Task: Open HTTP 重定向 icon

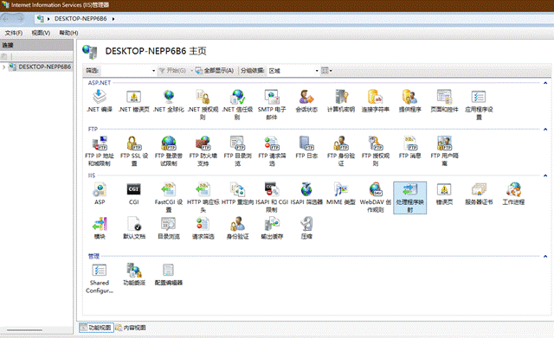Action: coord(237,190)
